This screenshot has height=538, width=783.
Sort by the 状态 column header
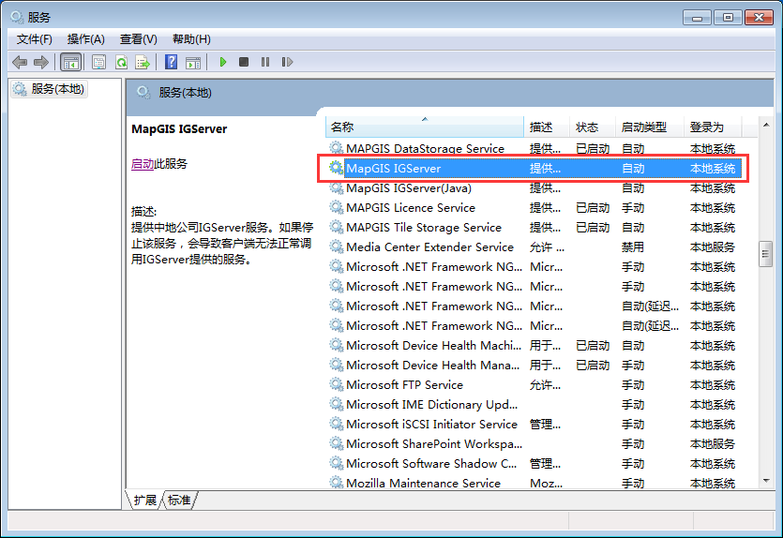click(592, 127)
